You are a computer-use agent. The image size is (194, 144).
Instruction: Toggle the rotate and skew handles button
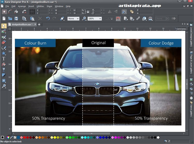coord(24,12)
